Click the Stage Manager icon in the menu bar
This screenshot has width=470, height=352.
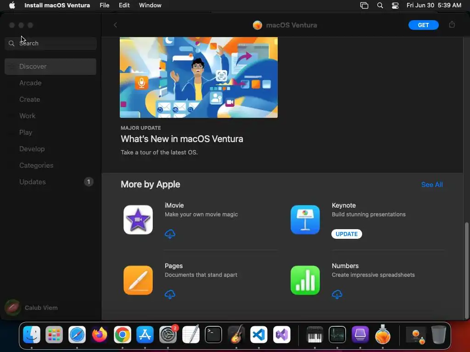pos(364,5)
